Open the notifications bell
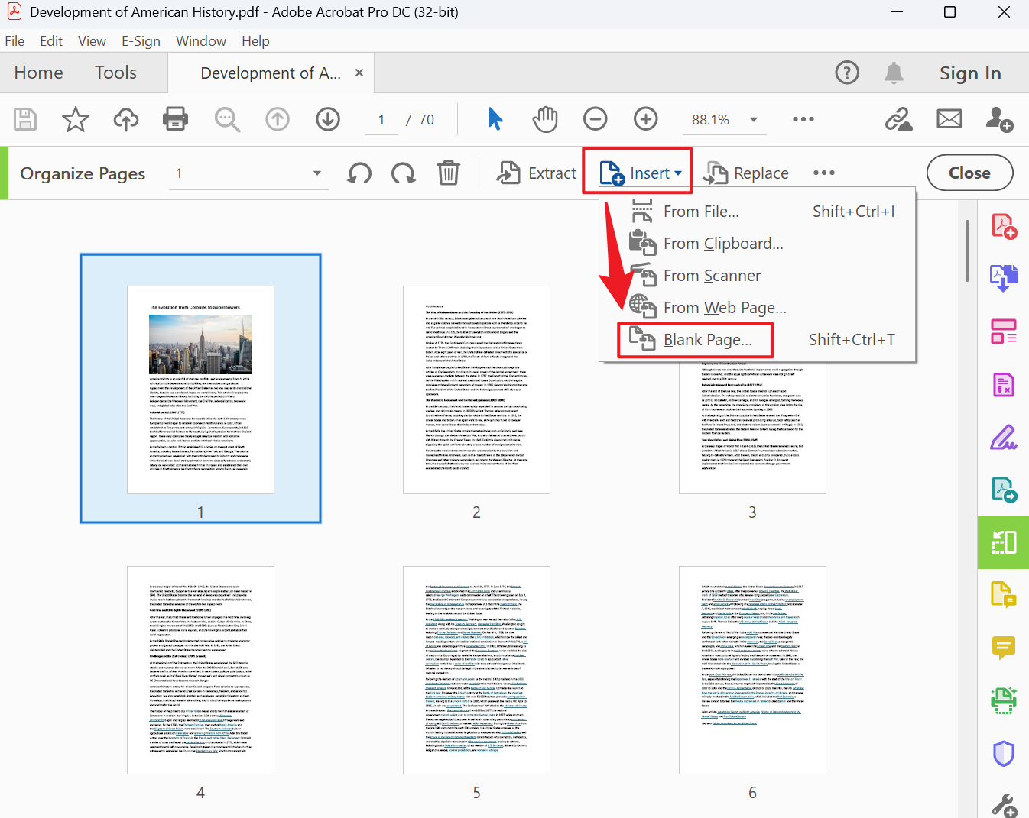Image resolution: width=1029 pixels, height=818 pixels. click(894, 73)
